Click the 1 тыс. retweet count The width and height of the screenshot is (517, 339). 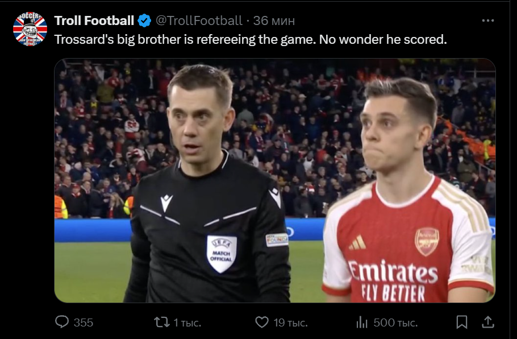tap(187, 323)
